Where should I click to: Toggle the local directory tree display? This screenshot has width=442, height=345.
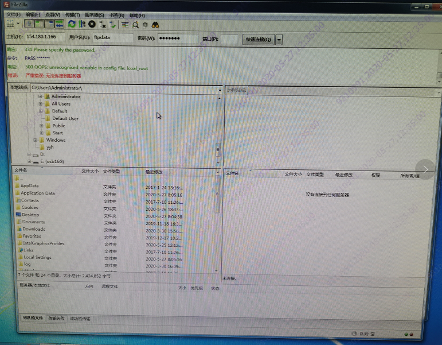(x=39, y=24)
